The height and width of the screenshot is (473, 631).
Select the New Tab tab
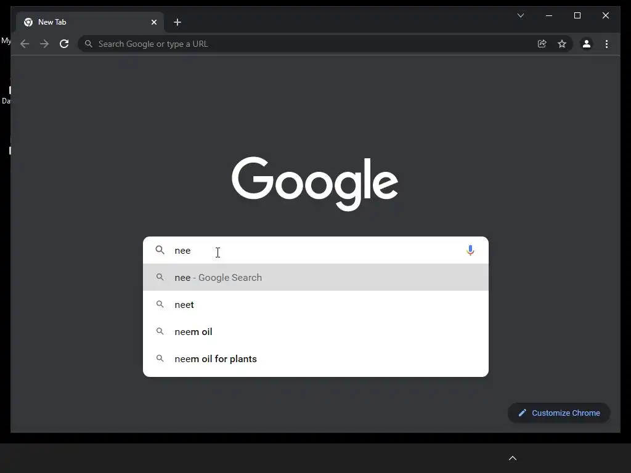90,22
